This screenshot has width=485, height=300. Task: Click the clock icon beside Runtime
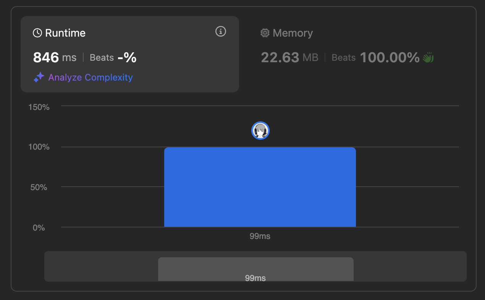pos(37,33)
